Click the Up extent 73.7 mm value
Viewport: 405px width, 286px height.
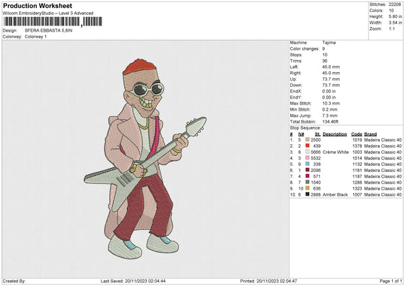331,79
